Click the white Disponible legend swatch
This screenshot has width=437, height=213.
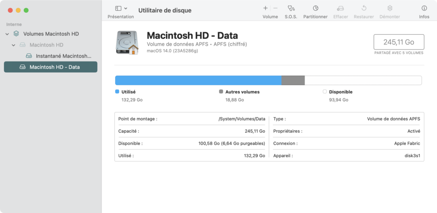coord(325,91)
